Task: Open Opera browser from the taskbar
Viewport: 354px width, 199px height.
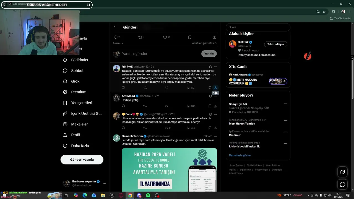Action: 121,195
